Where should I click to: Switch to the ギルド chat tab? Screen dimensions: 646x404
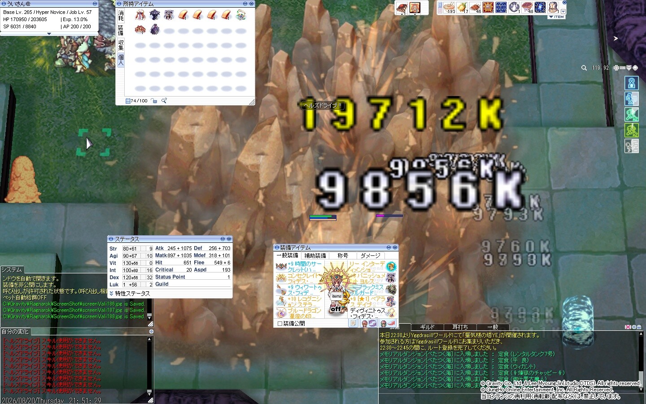427,327
